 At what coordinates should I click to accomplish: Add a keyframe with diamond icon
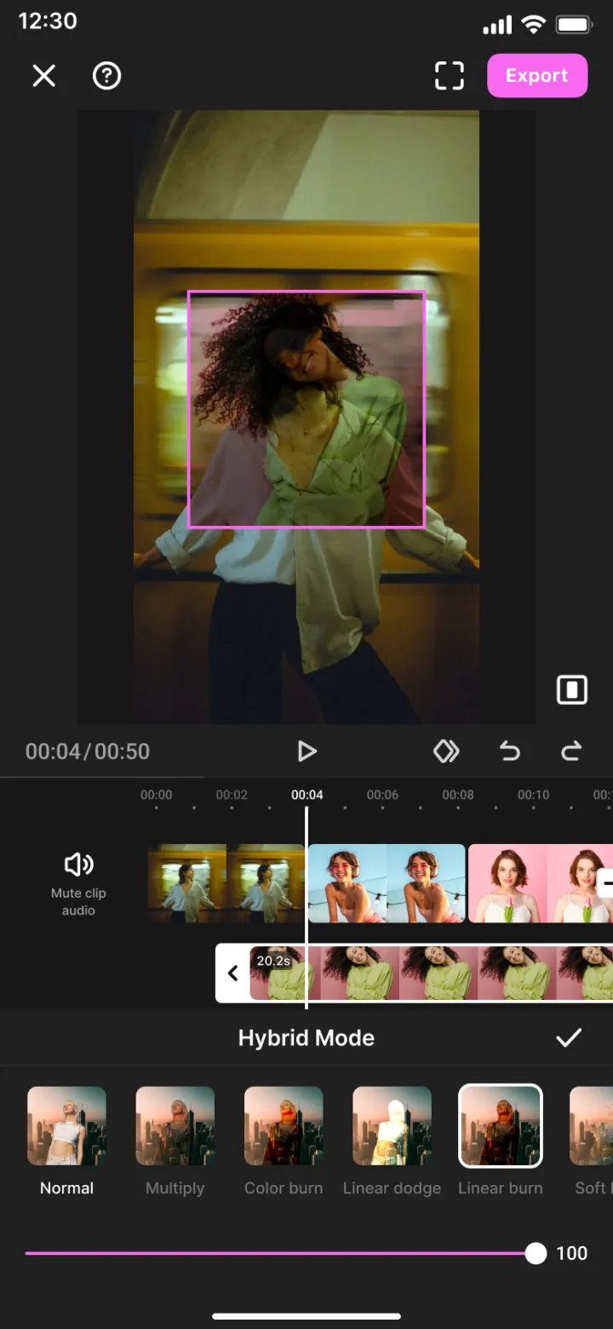tap(446, 751)
